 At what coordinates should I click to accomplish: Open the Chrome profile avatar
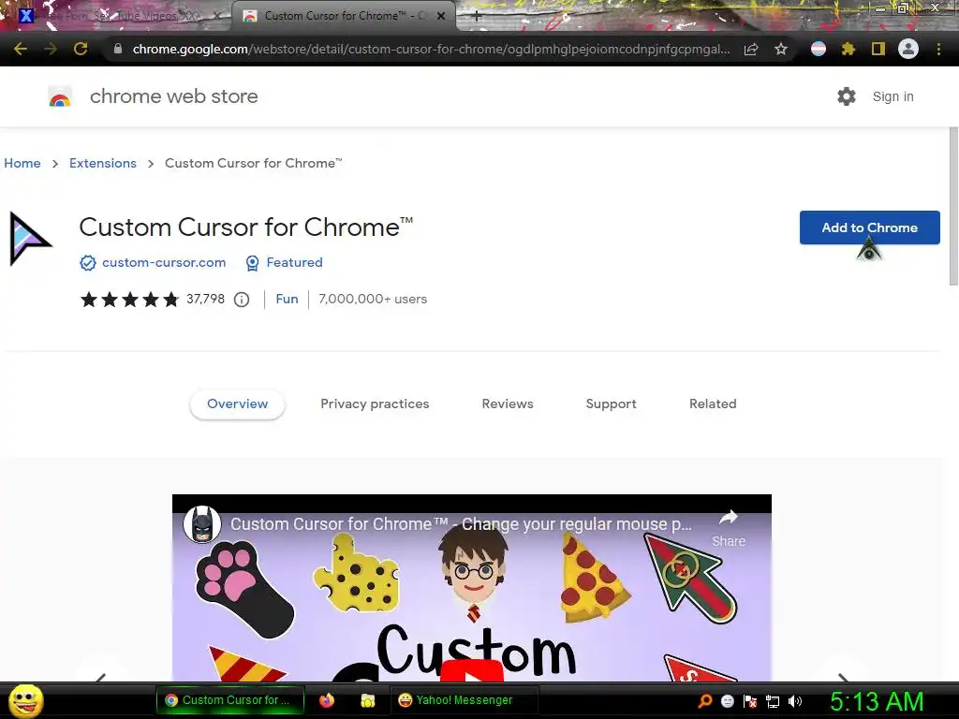coord(908,49)
